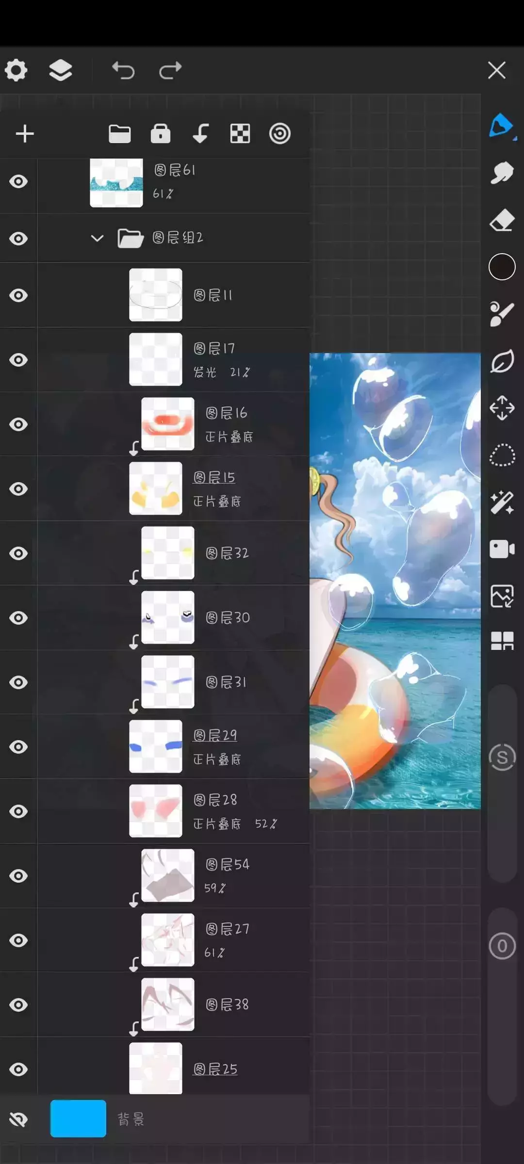The width and height of the screenshot is (524, 1164).
Task: Hide layer 图层27
Action: [x=18, y=940]
